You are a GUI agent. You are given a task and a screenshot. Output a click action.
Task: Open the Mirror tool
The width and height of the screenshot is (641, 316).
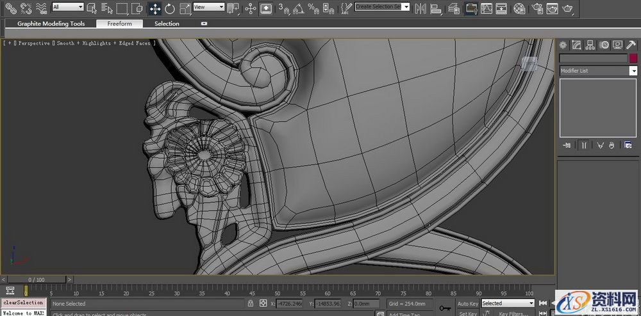(421, 8)
